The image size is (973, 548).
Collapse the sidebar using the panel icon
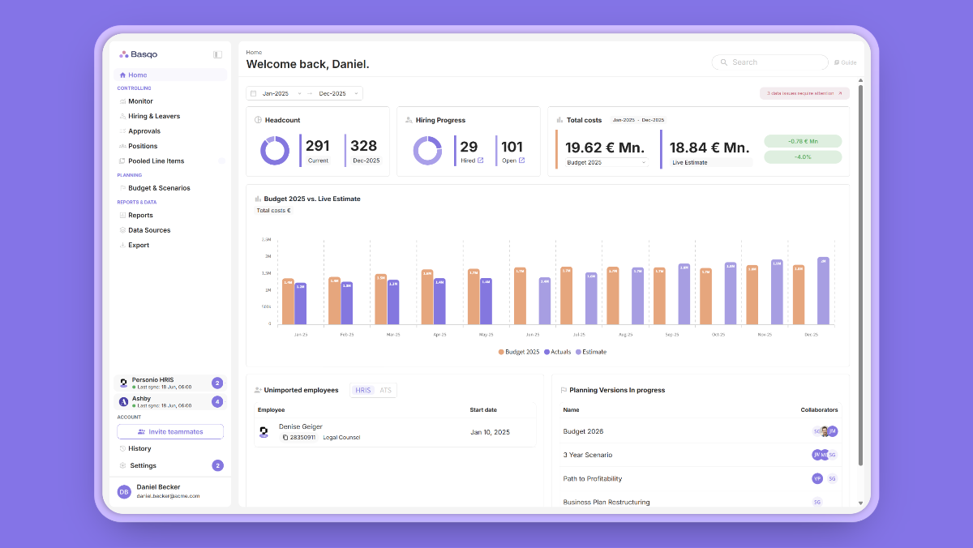[217, 55]
